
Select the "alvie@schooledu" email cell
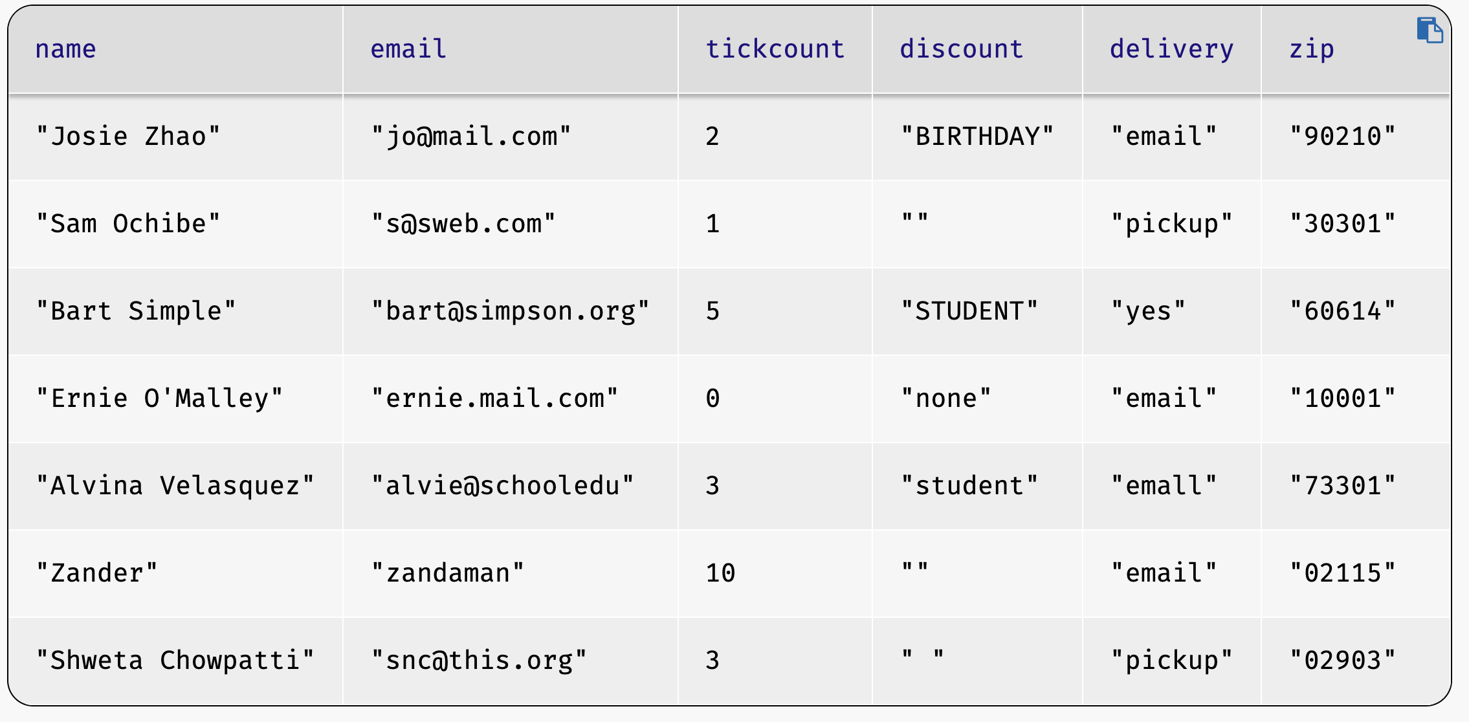[511, 486]
